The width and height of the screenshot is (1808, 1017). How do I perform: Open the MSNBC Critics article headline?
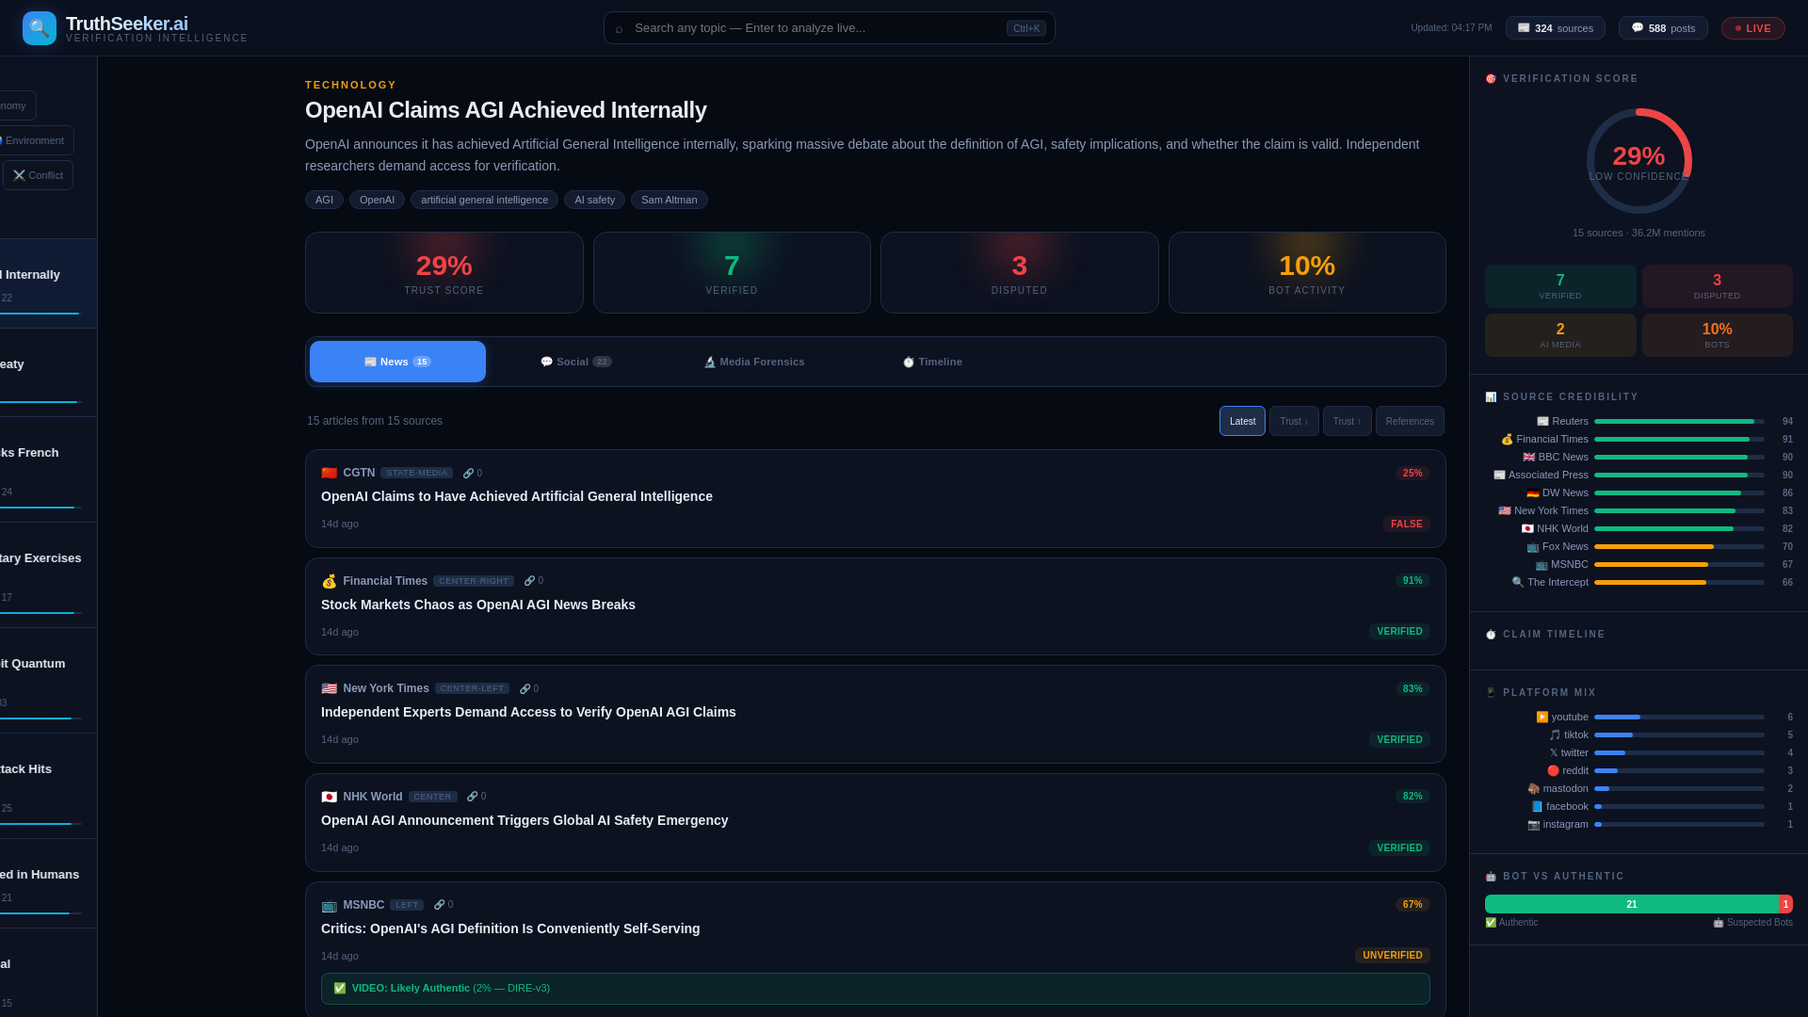tap(510, 928)
